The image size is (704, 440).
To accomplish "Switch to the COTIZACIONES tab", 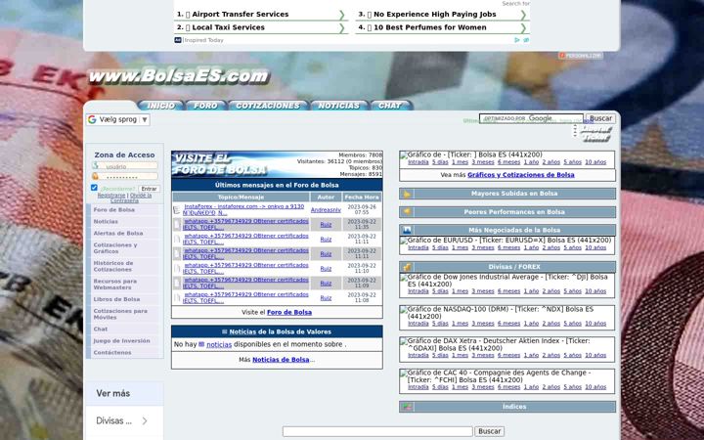I will click(x=268, y=106).
